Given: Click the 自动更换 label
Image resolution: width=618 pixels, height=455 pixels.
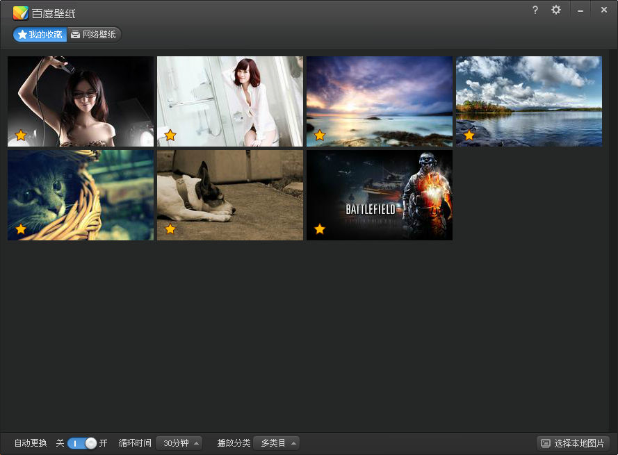Looking at the screenshot, I should tap(31, 443).
